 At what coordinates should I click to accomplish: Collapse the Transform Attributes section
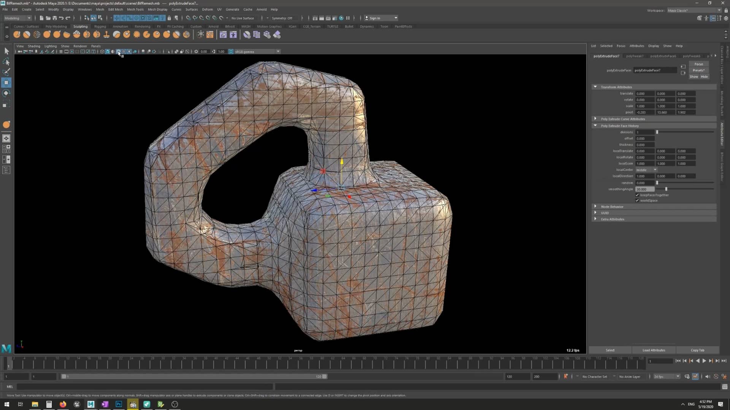click(x=595, y=87)
